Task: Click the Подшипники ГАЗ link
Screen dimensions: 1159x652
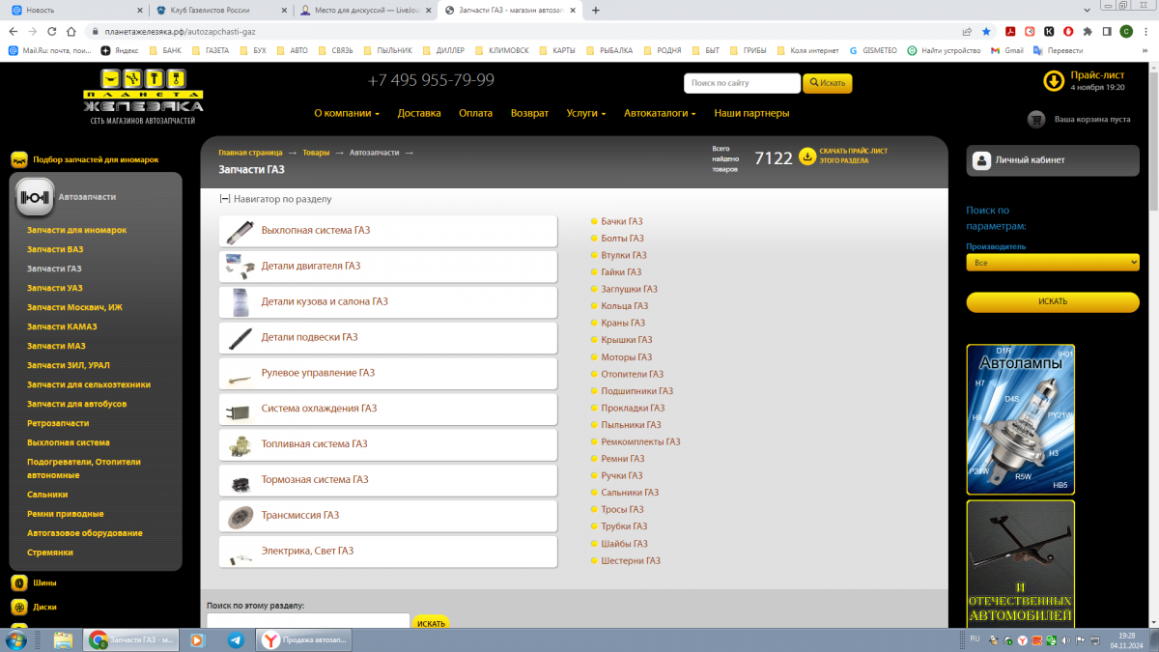Action: [x=636, y=391]
